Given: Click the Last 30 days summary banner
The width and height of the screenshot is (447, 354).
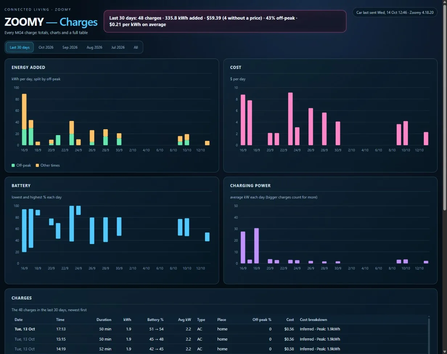Looking at the screenshot, I should [225, 21].
